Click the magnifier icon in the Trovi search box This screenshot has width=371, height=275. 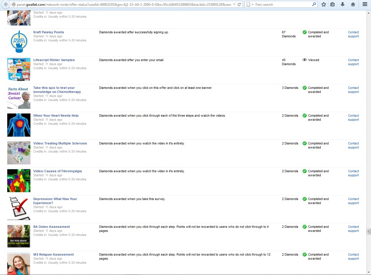click(314, 5)
